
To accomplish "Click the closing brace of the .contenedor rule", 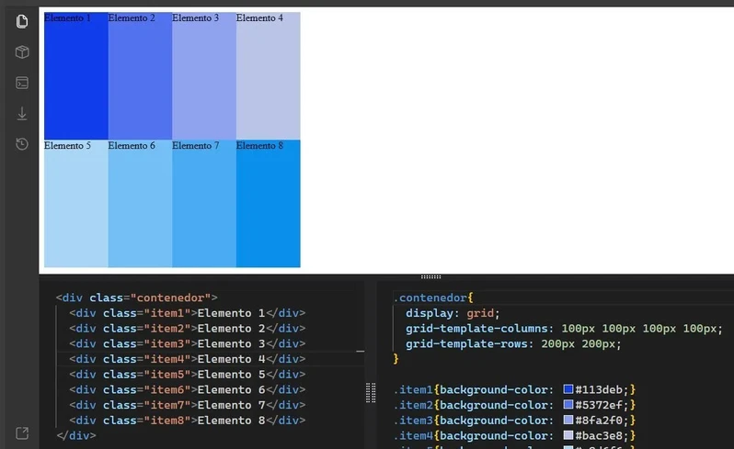I will [x=396, y=359].
